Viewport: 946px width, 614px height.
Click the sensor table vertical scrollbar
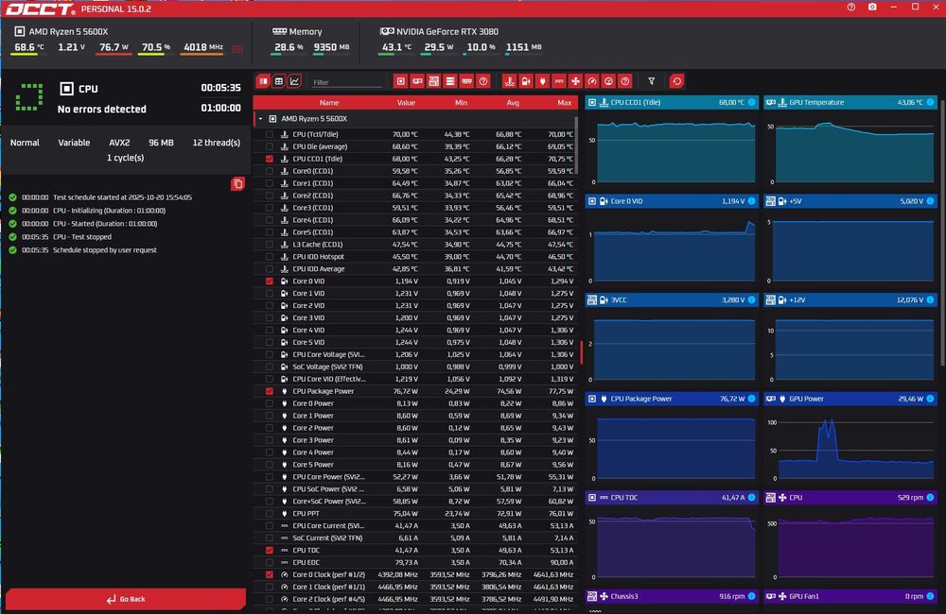click(576, 145)
